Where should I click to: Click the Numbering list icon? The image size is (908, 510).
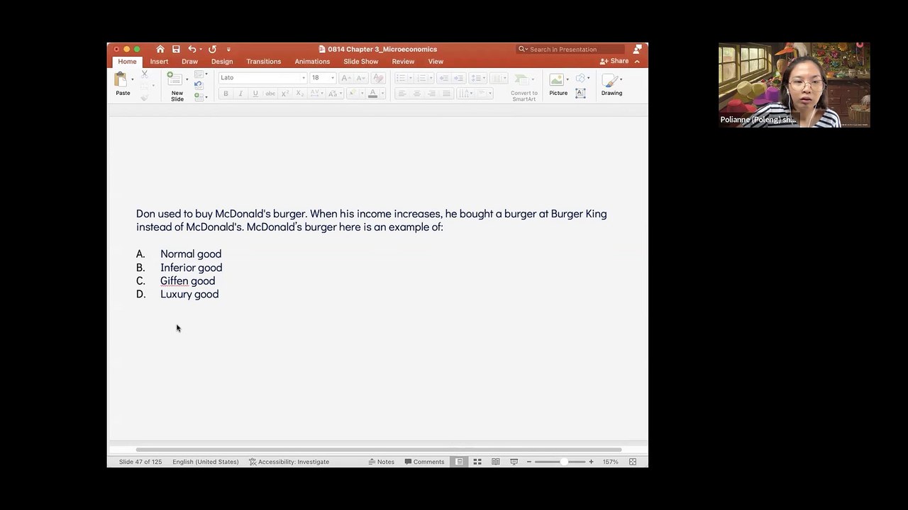click(x=422, y=78)
